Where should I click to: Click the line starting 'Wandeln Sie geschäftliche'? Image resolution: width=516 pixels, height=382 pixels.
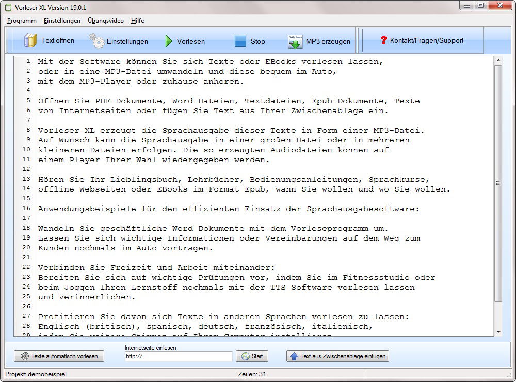(x=213, y=229)
